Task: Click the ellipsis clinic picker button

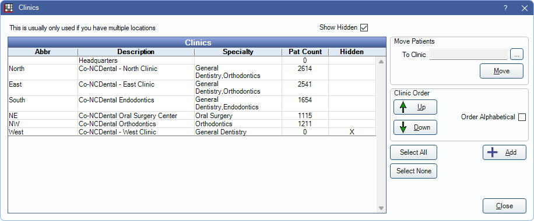Action: click(x=517, y=55)
